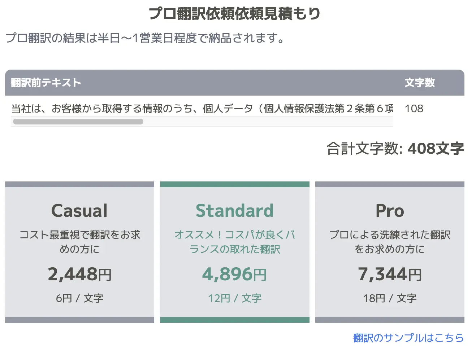
Task: Click the 6円 / 文字 rate text
Action: click(79, 298)
